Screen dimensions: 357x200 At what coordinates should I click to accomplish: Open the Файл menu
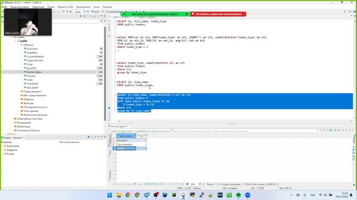tap(4, 7)
